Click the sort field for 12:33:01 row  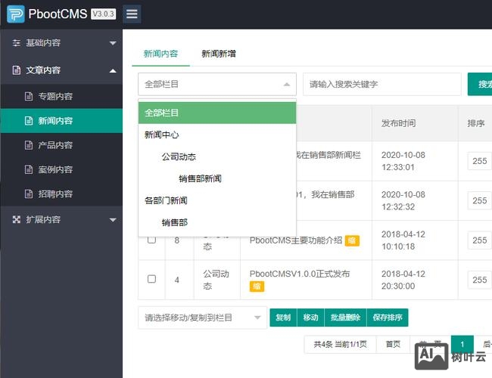click(479, 161)
